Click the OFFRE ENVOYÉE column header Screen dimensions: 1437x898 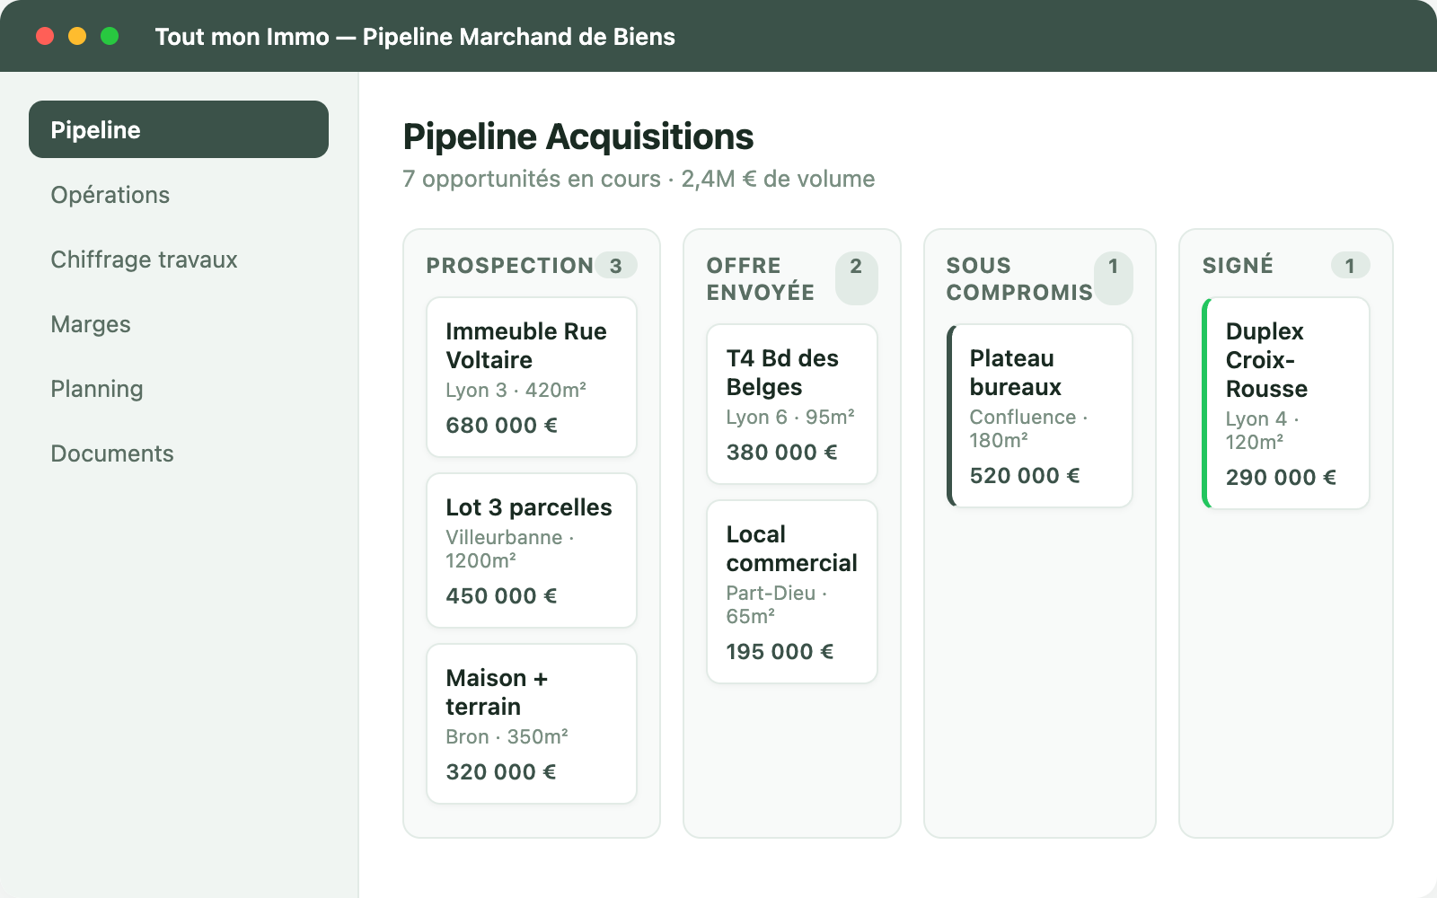click(x=761, y=278)
